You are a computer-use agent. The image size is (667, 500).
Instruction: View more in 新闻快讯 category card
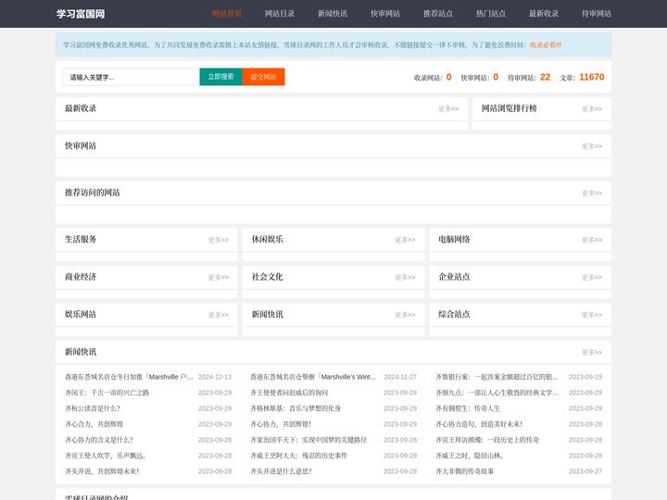pos(405,315)
